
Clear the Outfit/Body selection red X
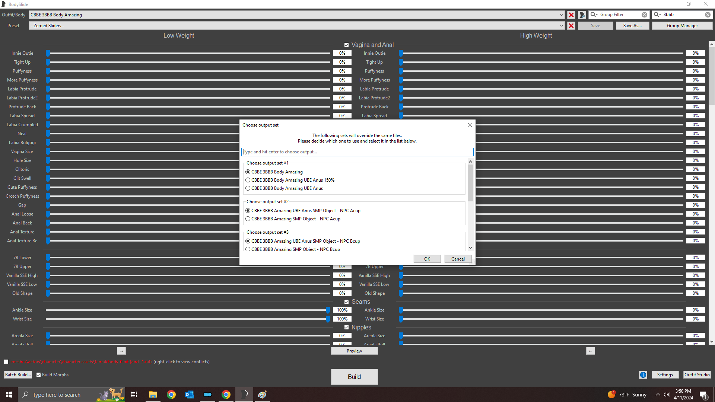pos(571,15)
